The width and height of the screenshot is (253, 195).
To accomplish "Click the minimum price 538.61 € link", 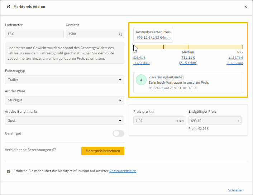I will click(139, 57).
